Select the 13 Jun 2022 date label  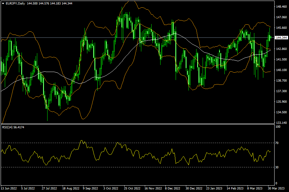coord(9,188)
